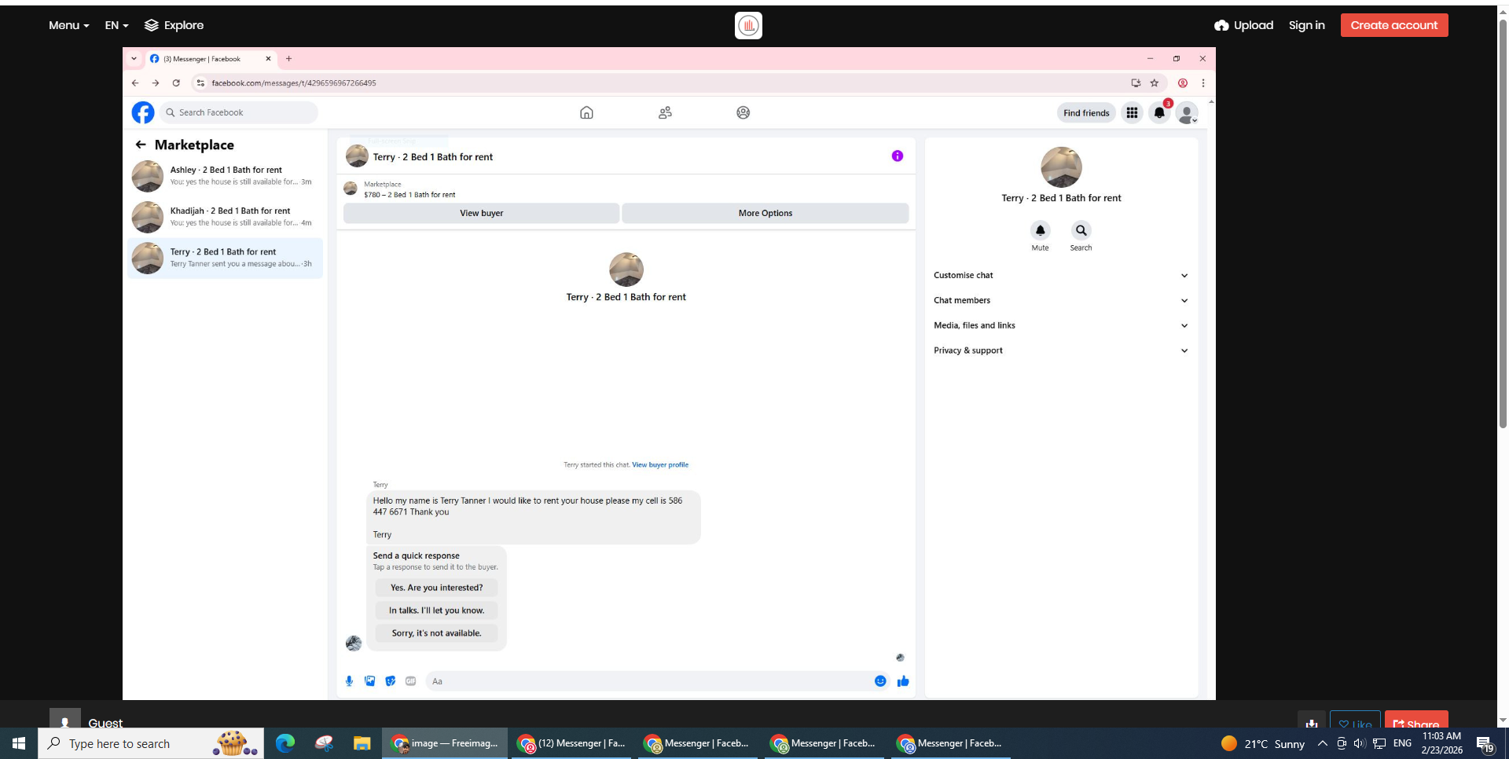Open the site Menu dropdown
This screenshot has width=1509, height=759.
[x=68, y=25]
